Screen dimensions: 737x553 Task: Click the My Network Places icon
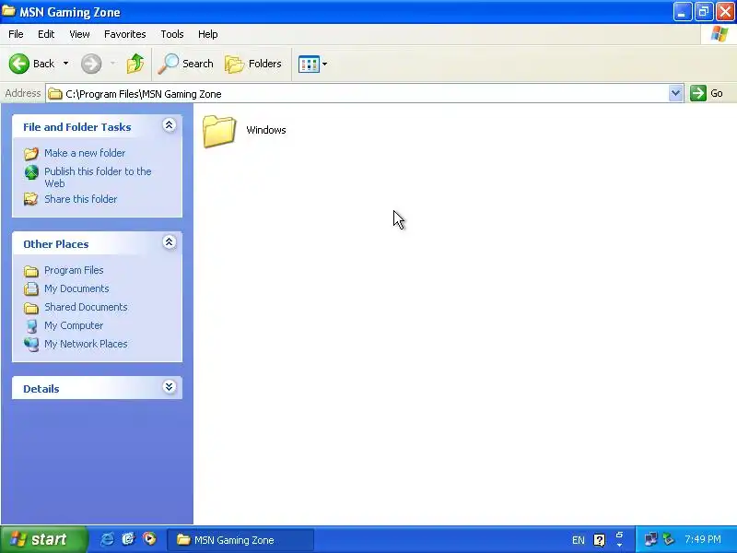coord(31,345)
